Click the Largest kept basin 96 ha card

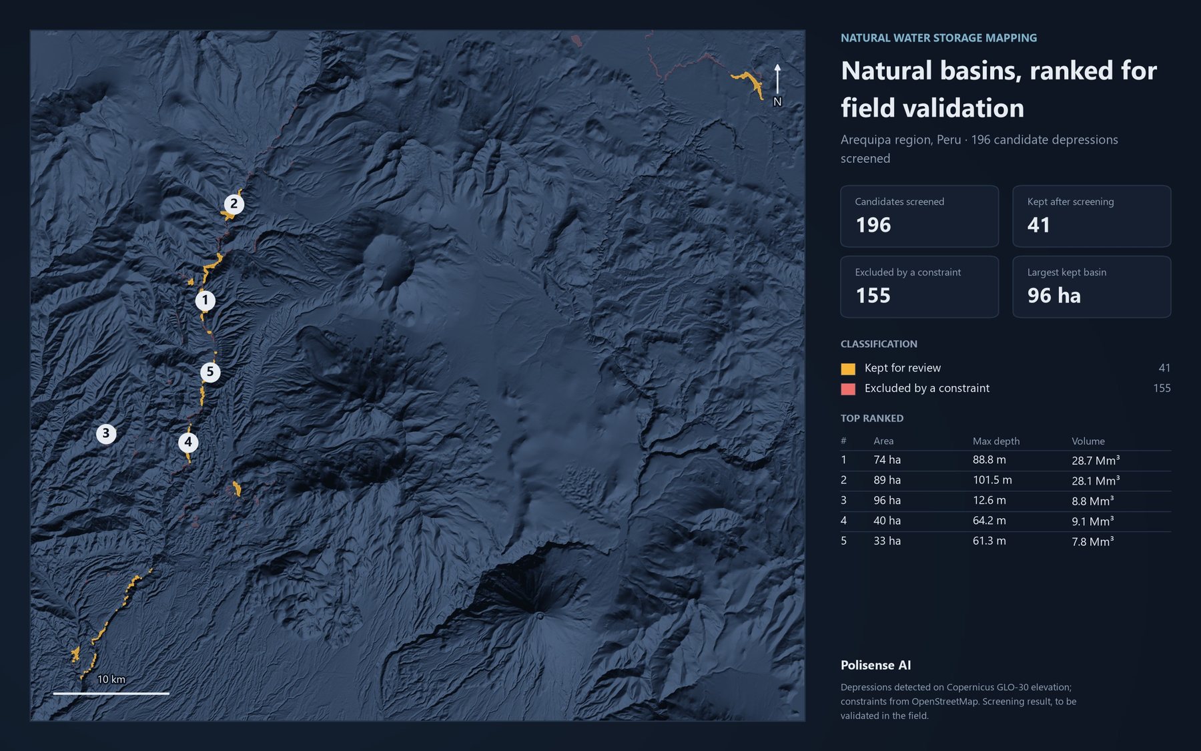tap(1092, 287)
